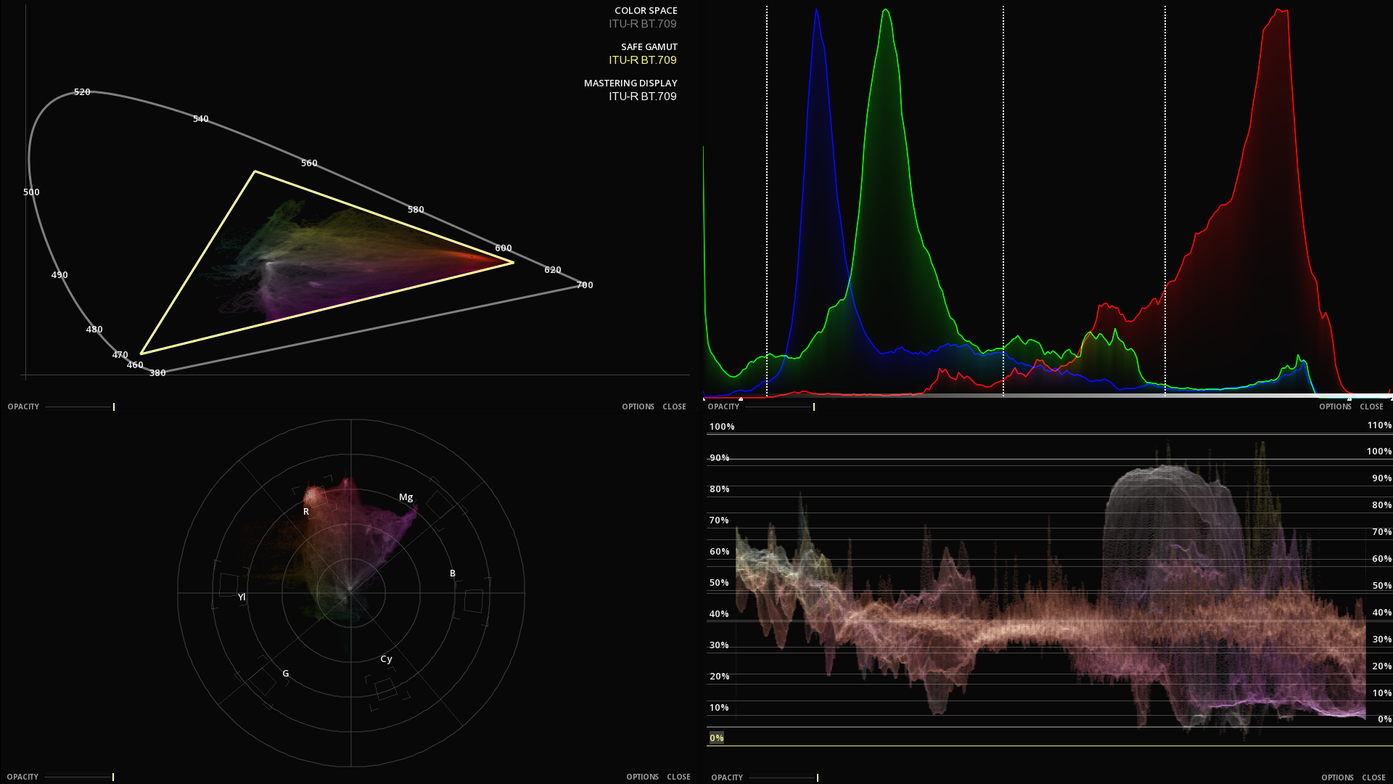Screen dimensions: 1393x784
Task: Open OPTIONS for the RGB histogram panel
Action: (1335, 407)
